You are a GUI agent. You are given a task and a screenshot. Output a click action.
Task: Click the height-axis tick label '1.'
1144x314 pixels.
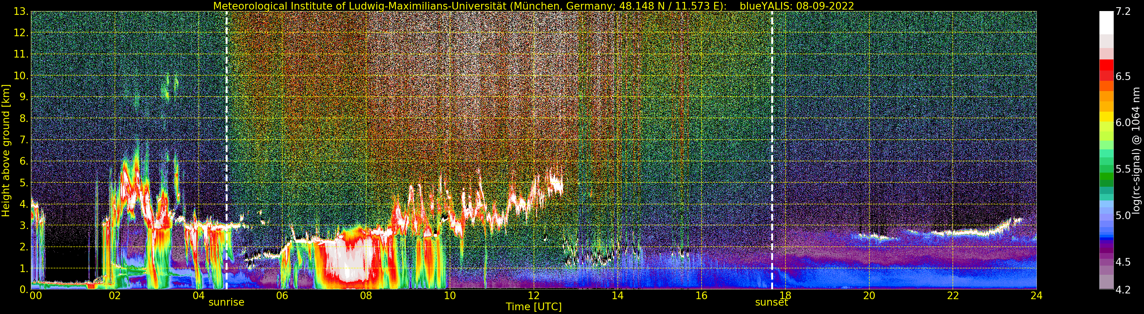[24, 268]
